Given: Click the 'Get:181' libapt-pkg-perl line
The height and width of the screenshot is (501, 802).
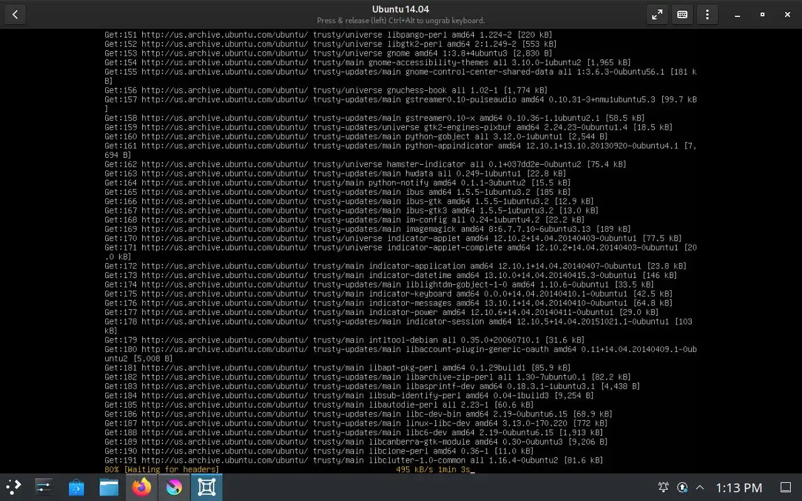Looking at the screenshot, I should pyautogui.click(x=338, y=368).
